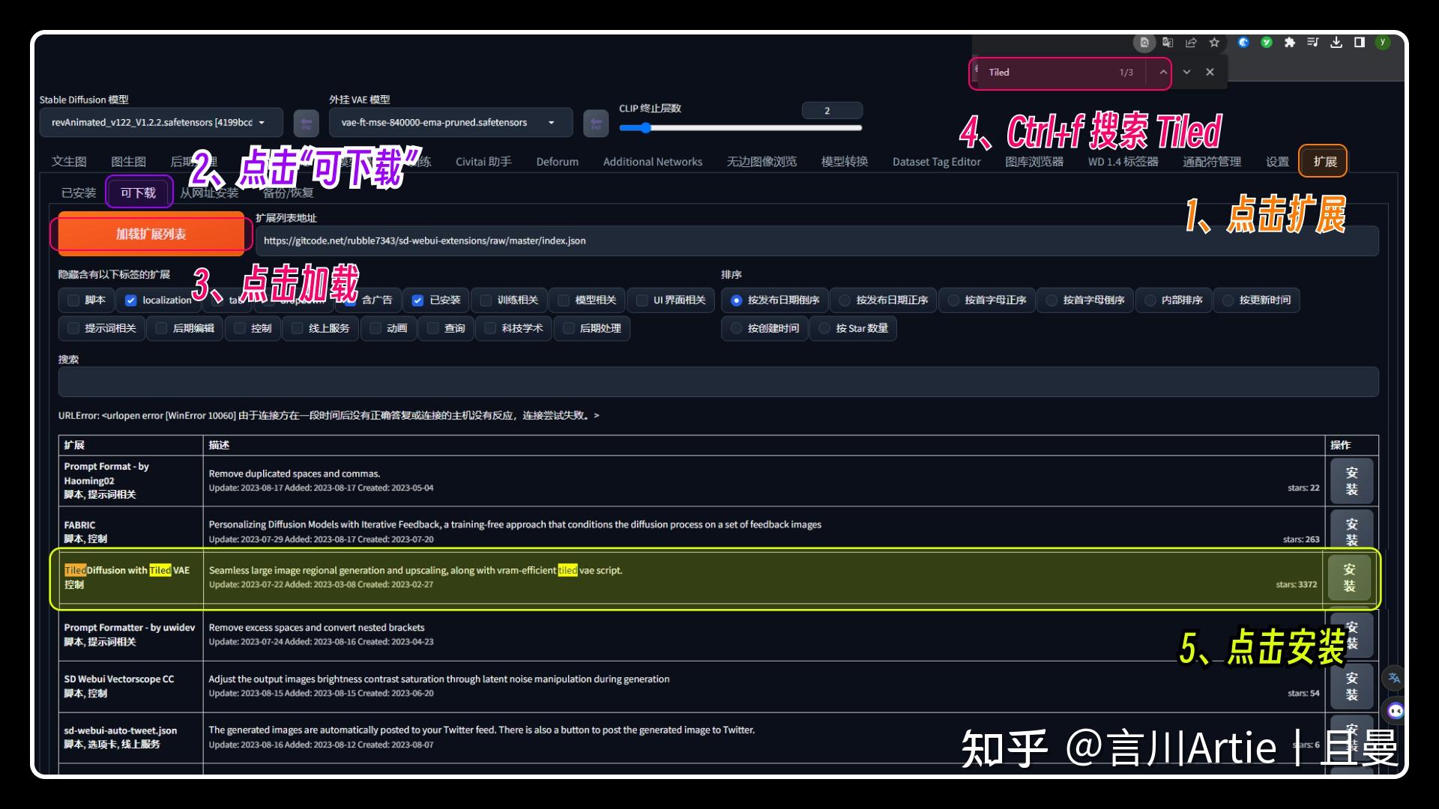Bookmark the page with the star icon
Image resolution: width=1439 pixels, height=809 pixels.
coord(1215,43)
